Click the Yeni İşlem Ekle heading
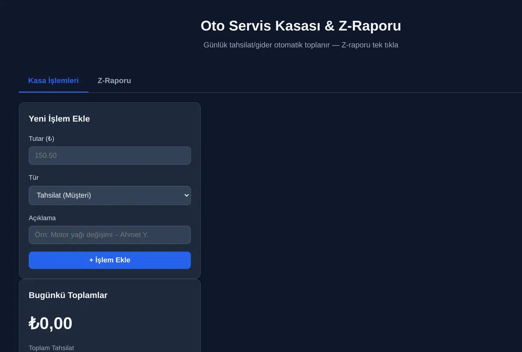 click(x=59, y=118)
